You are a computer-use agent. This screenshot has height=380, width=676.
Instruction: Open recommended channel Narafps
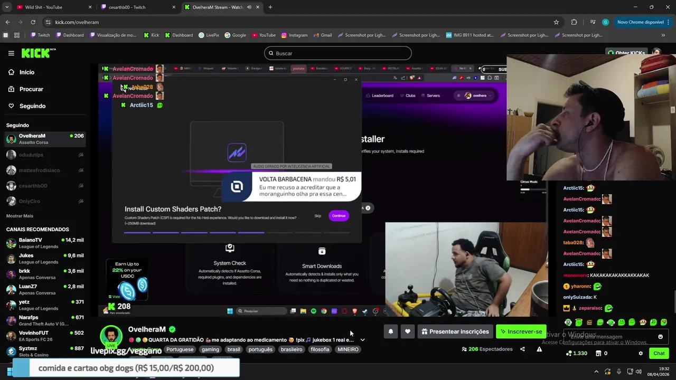coord(45,320)
